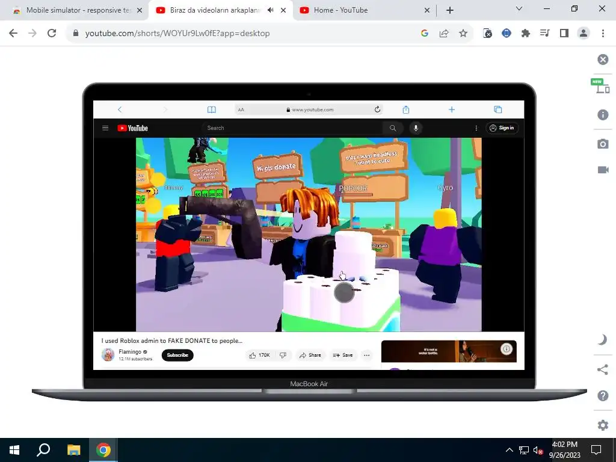Viewport: 616px width, 462px height.
Task: Open the media control playlist icon
Action: (x=544, y=34)
